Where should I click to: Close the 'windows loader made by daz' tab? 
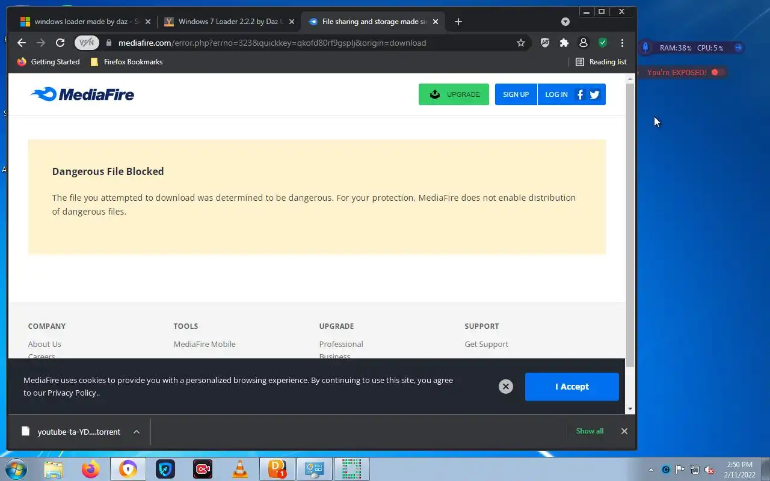tap(148, 22)
